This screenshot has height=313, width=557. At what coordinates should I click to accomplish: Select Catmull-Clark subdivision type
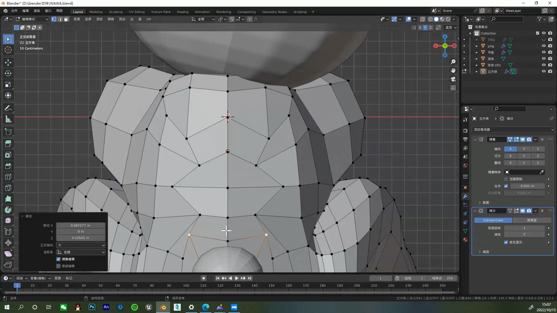pos(493,220)
